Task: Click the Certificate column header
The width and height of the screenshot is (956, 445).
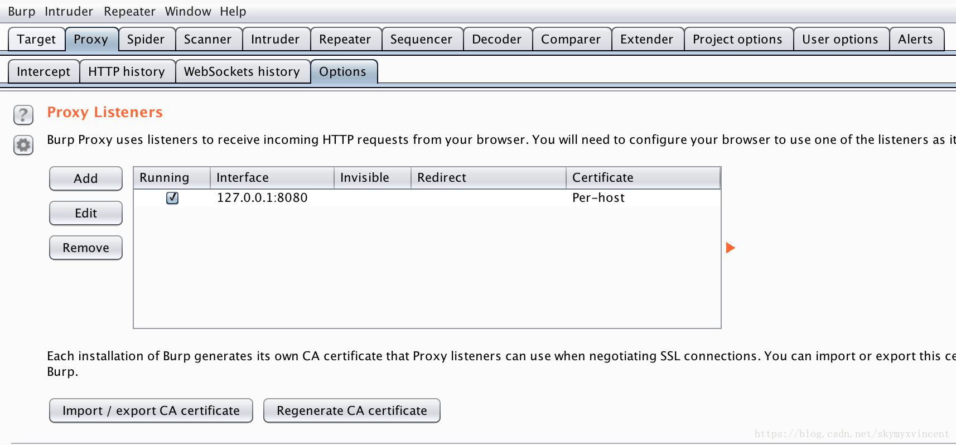Action: (643, 177)
